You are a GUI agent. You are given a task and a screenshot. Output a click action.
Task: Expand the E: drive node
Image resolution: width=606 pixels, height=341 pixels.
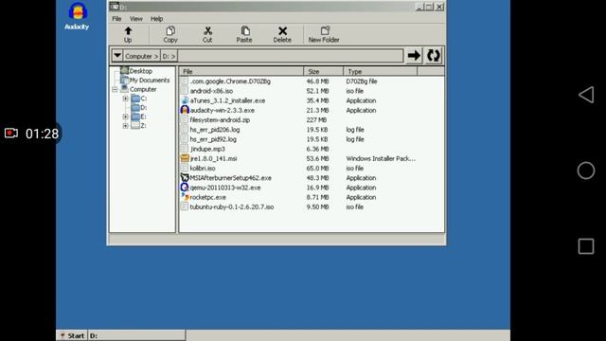[125, 117]
